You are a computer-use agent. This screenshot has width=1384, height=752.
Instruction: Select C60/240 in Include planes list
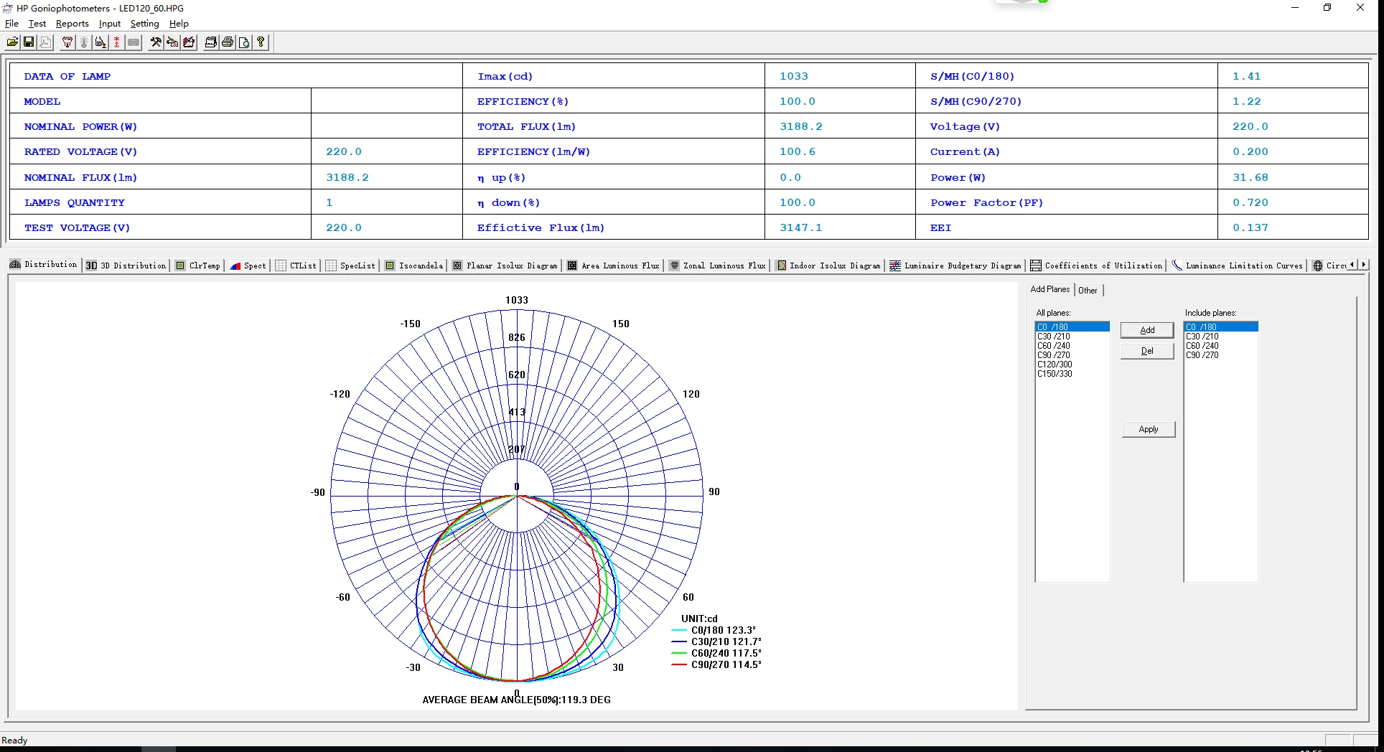coord(1202,346)
